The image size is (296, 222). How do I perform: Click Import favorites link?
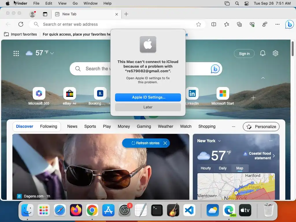[x=21, y=34]
